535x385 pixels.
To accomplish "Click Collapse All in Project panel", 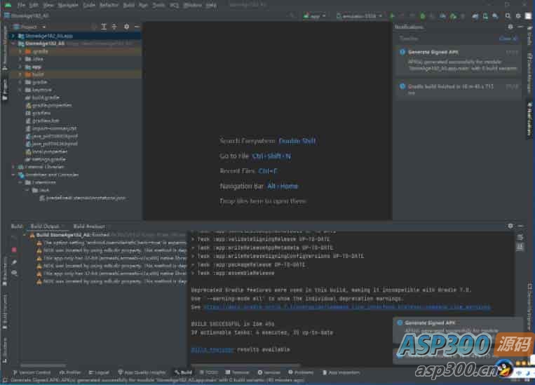I will coord(116,27).
